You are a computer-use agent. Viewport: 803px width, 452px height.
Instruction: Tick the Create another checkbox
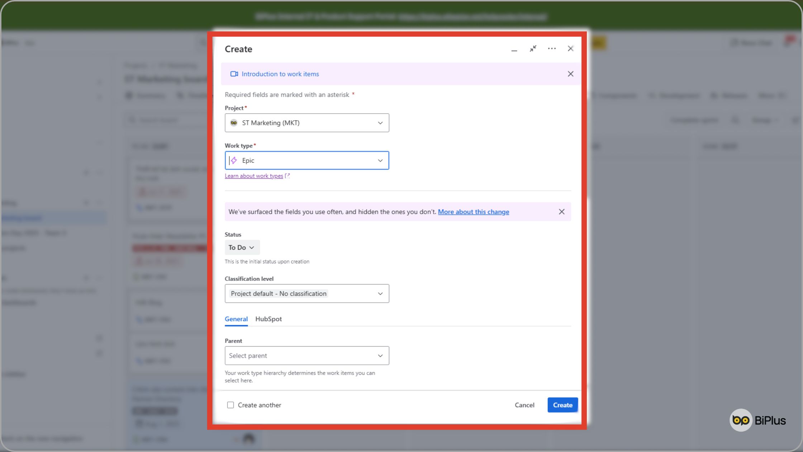point(231,405)
